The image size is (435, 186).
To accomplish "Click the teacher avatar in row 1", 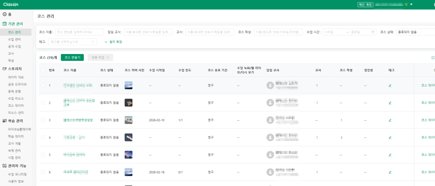I will (270, 85).
